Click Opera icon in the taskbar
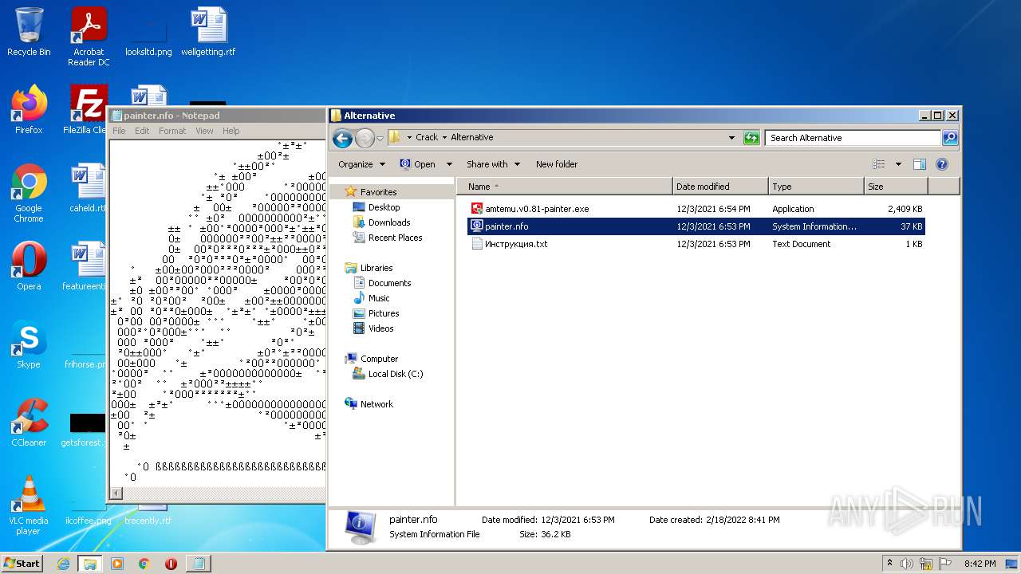This screenshot has height=574, width=1021. coord(171,564)
